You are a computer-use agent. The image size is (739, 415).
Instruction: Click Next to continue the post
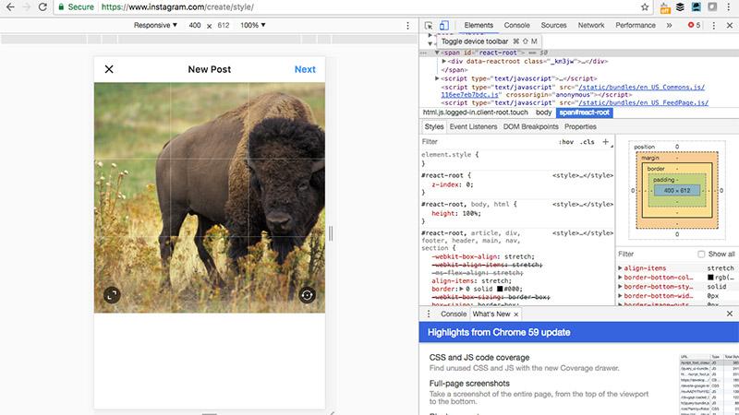pos(305,69)
